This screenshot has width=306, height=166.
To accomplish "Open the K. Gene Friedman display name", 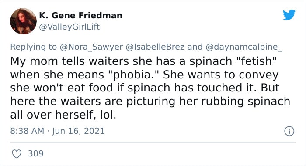I will coord(80,15).
